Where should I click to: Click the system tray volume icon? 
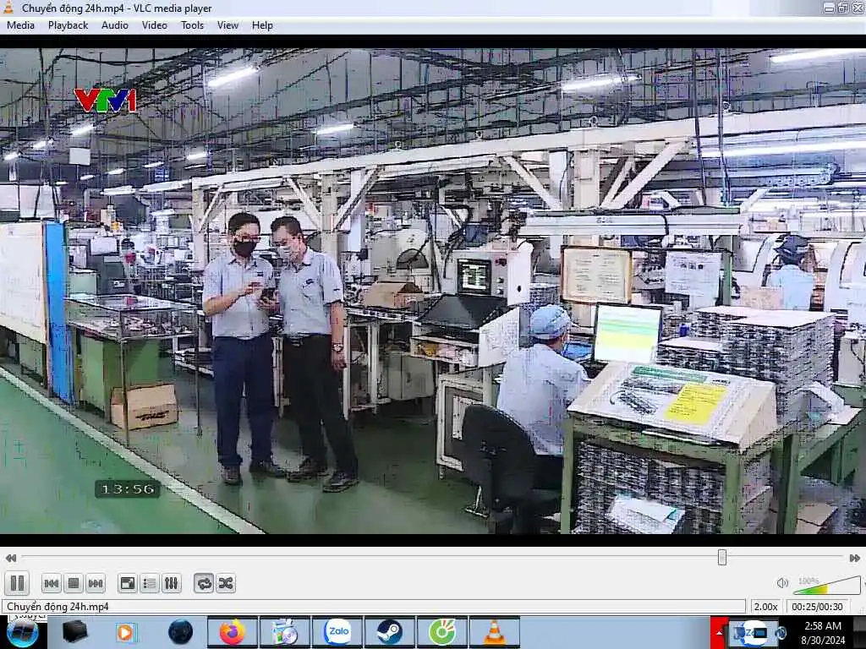tap(781, 633)
